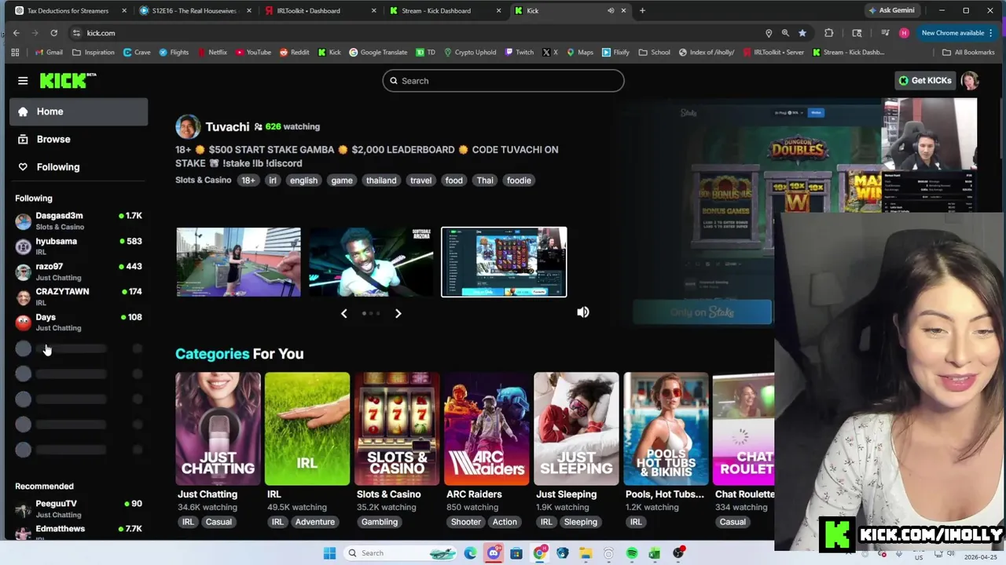
Task: Open Following in the sidebar
Action: (79, 166)
